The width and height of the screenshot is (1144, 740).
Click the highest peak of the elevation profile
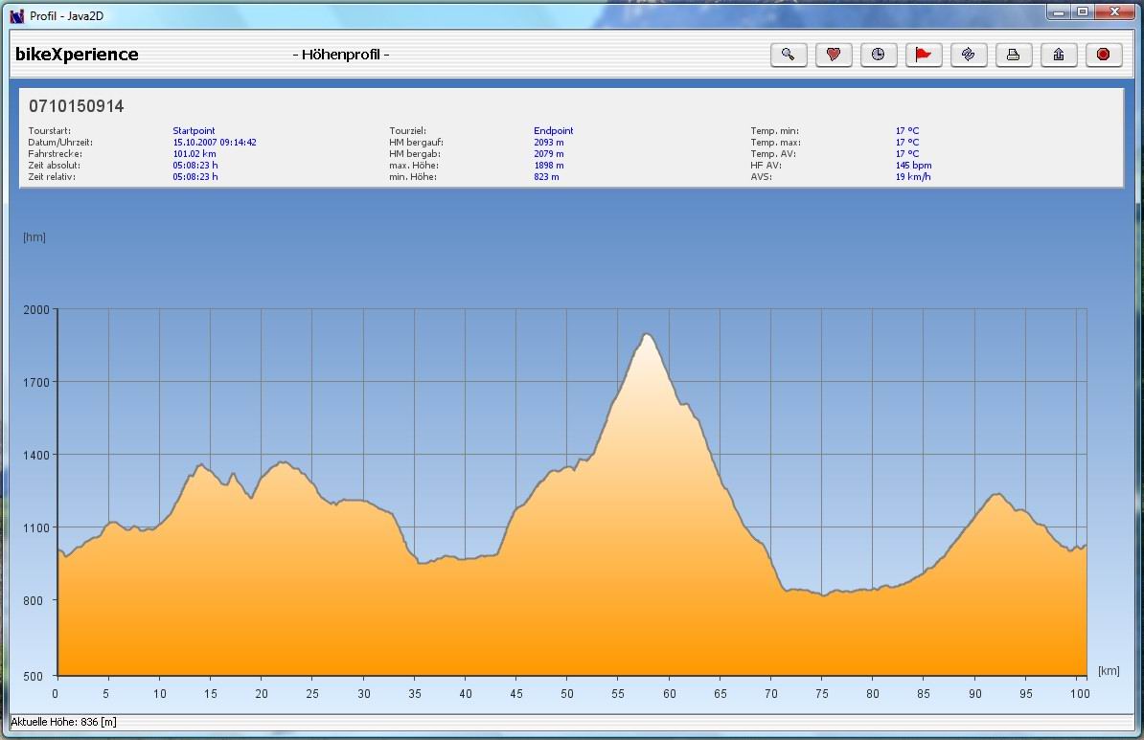coord(648,334)
